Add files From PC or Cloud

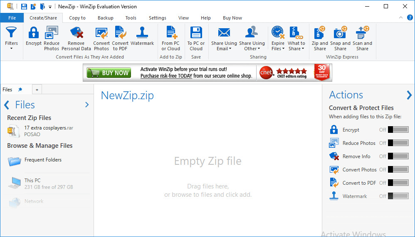171,38
